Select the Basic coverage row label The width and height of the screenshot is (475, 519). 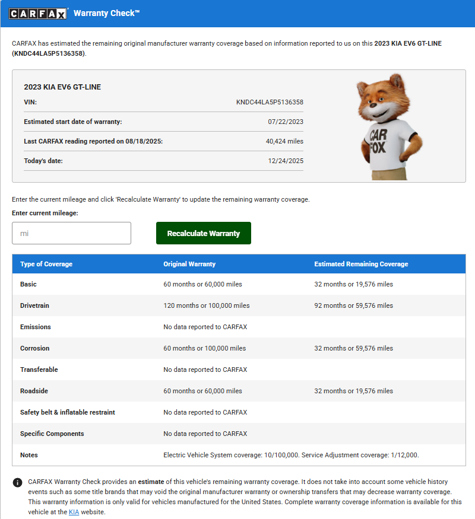[x=28, y=284]
